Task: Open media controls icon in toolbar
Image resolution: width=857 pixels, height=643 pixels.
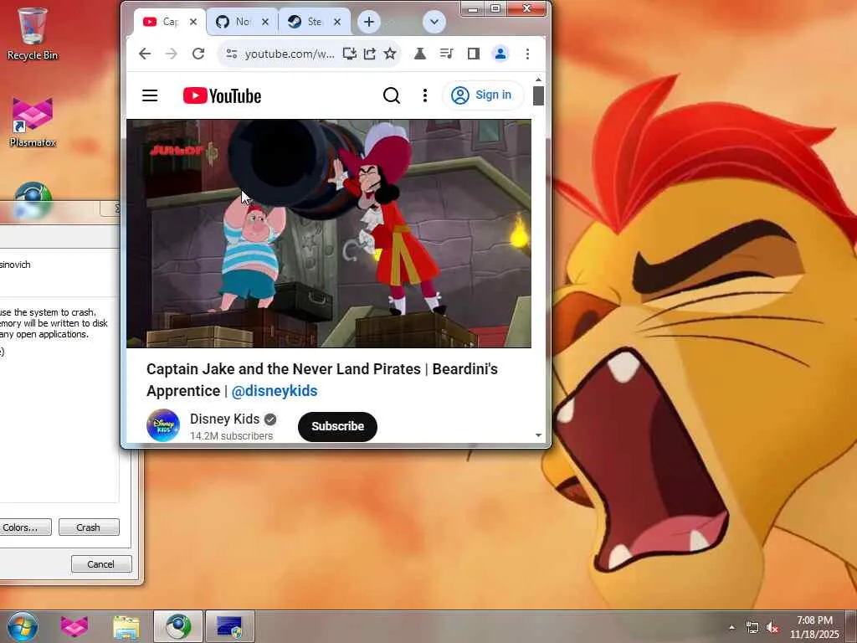Action: coord(447,54)
